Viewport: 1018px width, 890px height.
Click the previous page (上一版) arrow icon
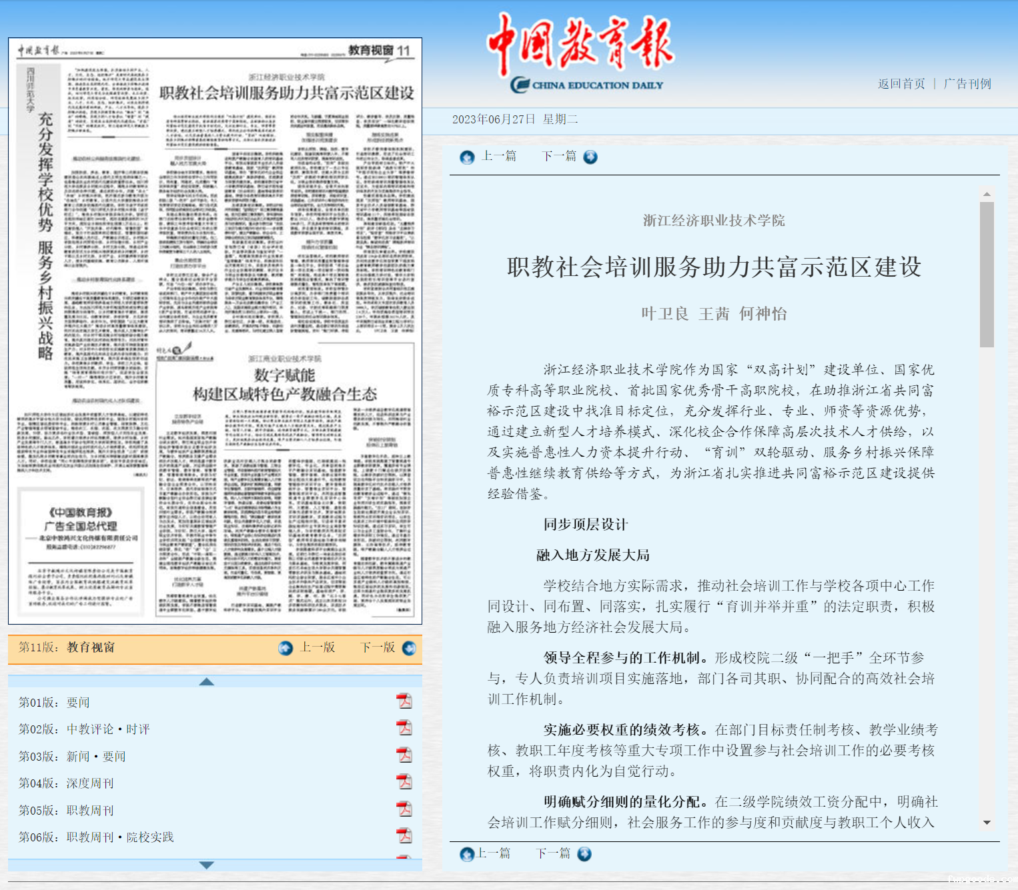(x=286, y=648)
